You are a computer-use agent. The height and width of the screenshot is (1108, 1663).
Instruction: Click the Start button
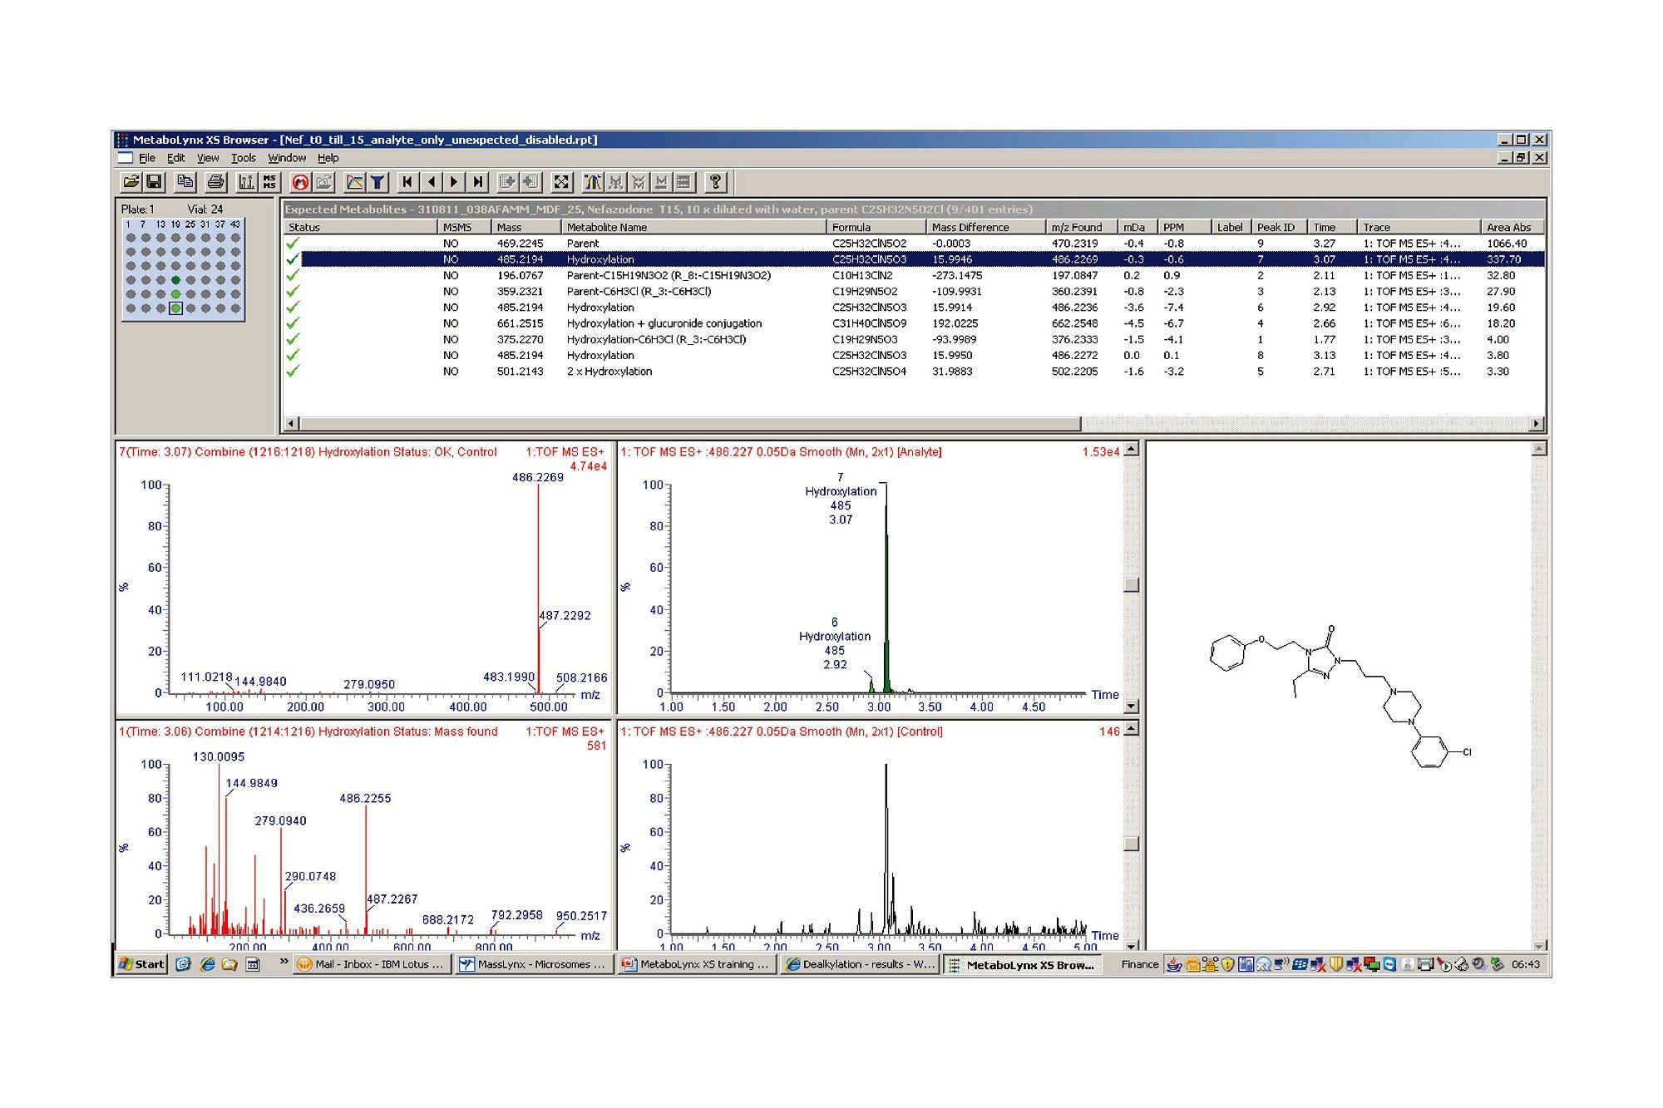click(142, 964)
